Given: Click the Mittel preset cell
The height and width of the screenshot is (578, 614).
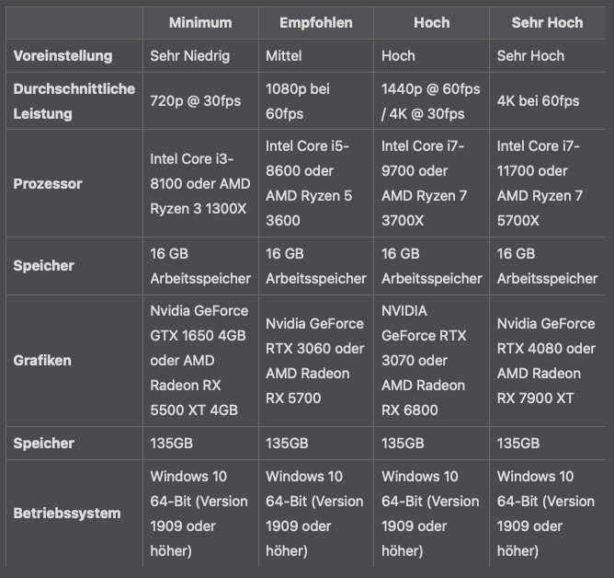Looking at the screenshot, I should point(284,55).
